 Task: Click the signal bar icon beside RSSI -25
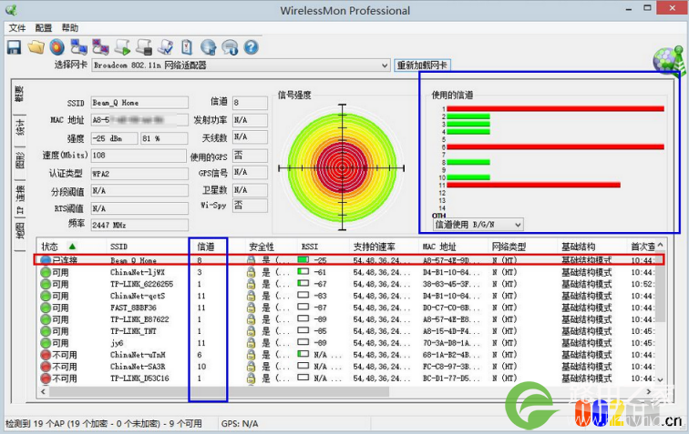pyautogui.click(x=303, y=260)
